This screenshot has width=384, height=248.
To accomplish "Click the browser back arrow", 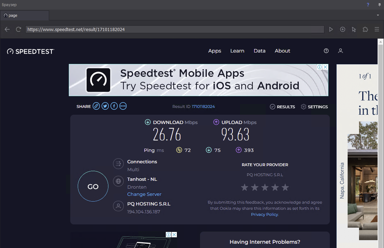I will coord(7,29).
